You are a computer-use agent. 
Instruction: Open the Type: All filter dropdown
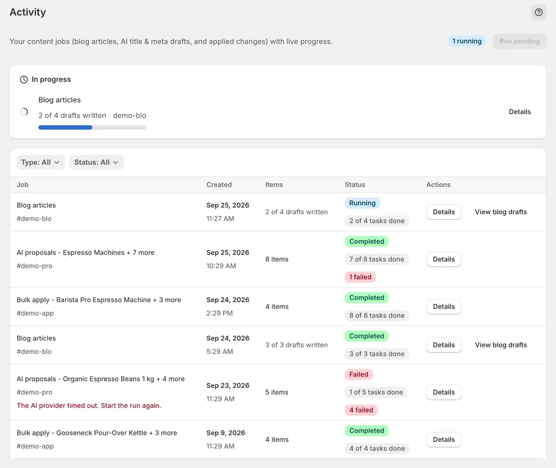[x=41, y=162]
